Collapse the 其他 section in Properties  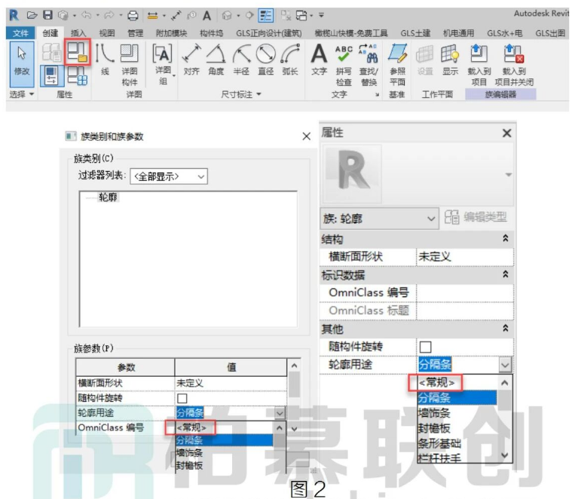pos(505,329)
